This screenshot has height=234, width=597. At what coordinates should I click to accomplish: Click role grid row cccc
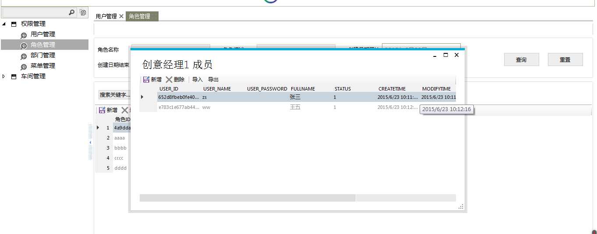119,158
